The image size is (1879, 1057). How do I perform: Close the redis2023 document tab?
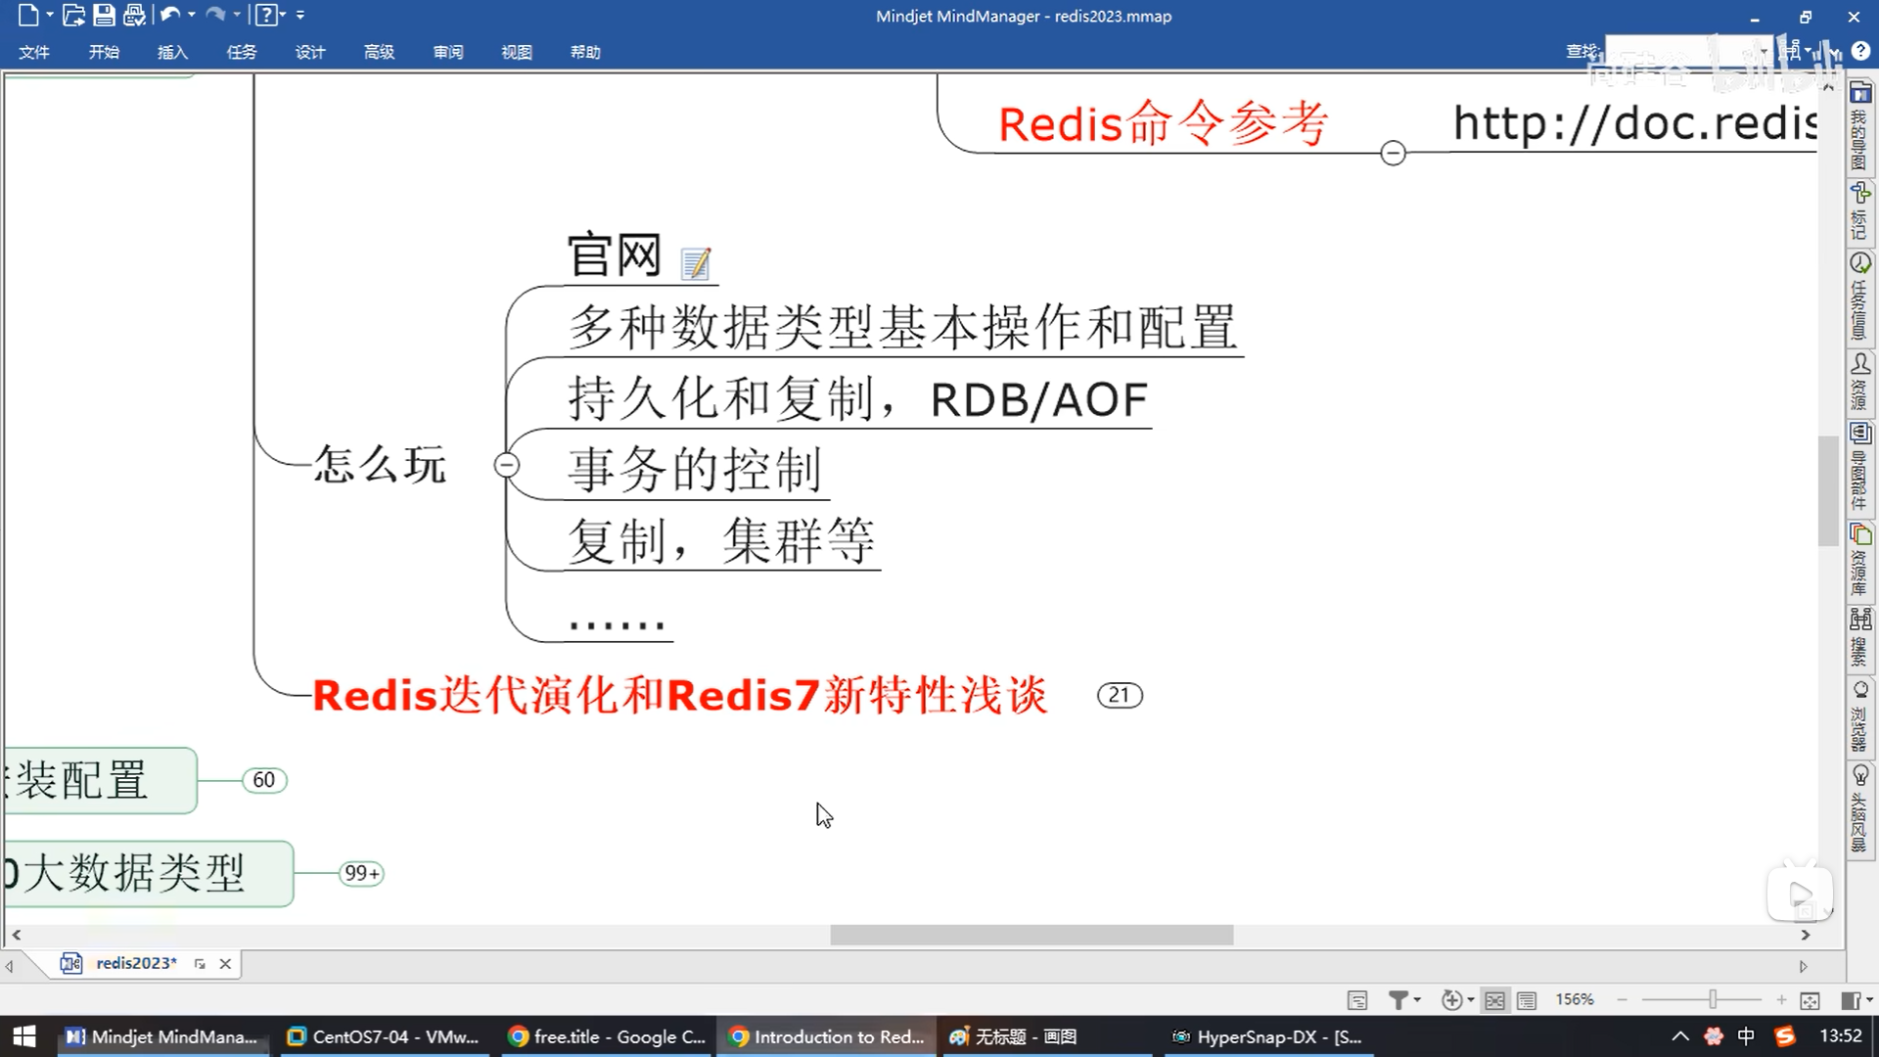point(225,964)
